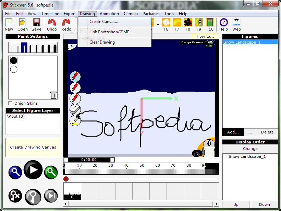Select Snow Landscape_1 in Display Order list

pos(247,156)
